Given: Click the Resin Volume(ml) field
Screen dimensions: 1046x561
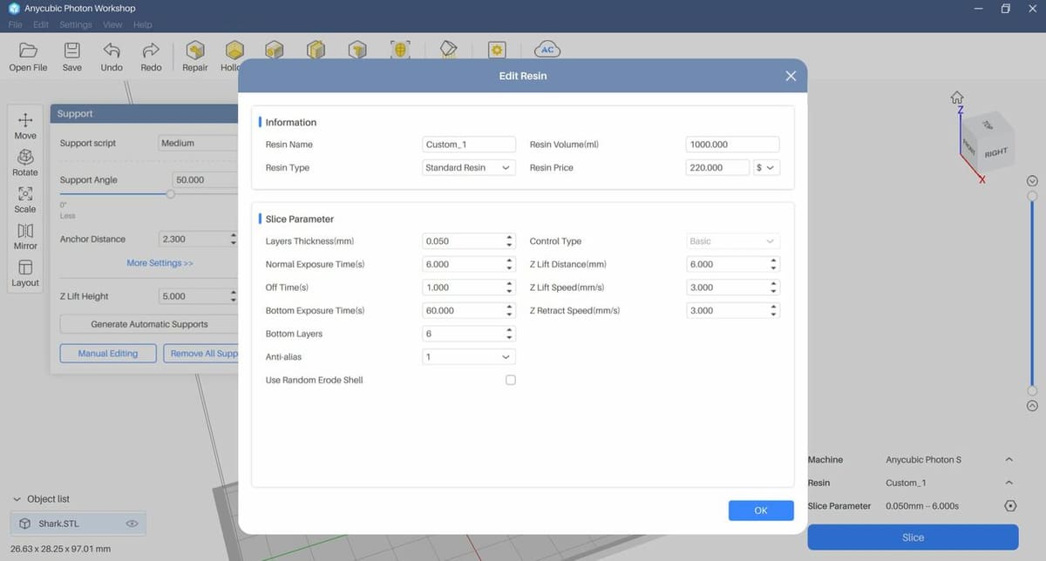Looking at the screenshot, I should [733, 145].
